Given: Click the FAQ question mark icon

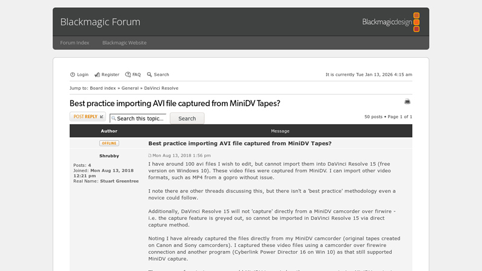Looking at the screenshot, I should point(128,75).
